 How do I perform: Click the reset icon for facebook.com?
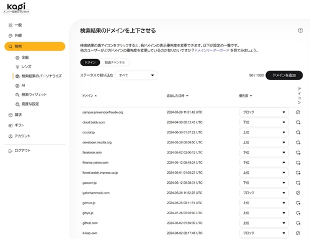coord(298,153)
